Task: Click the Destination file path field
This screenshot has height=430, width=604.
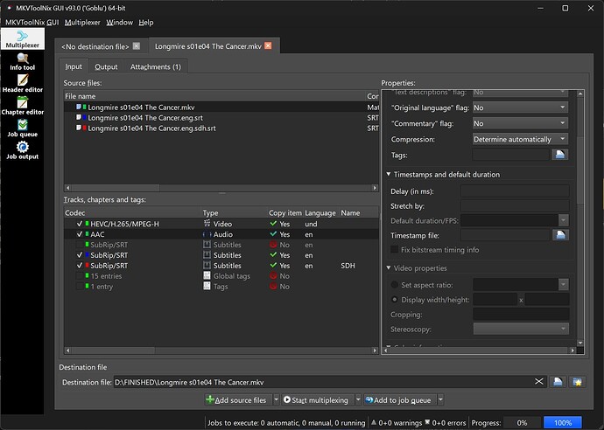Action: click(x=329, y=382)
